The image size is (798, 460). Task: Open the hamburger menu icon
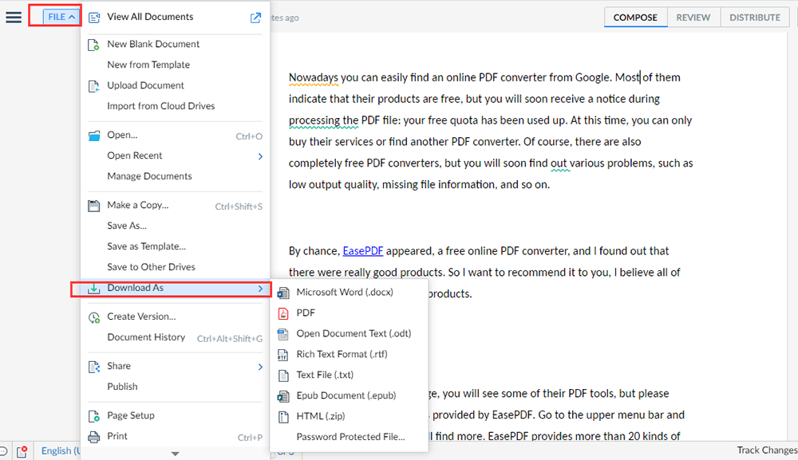pos(14,17)
